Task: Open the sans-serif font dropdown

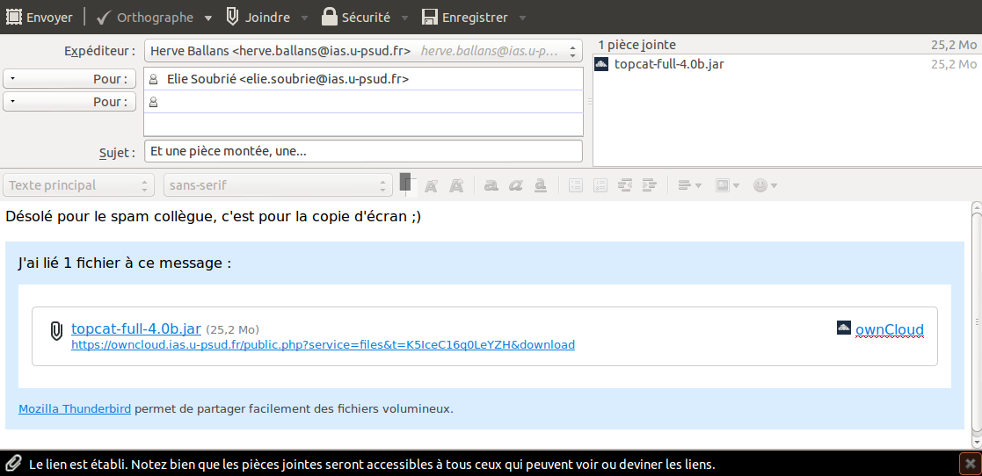Action: (277, 185)
